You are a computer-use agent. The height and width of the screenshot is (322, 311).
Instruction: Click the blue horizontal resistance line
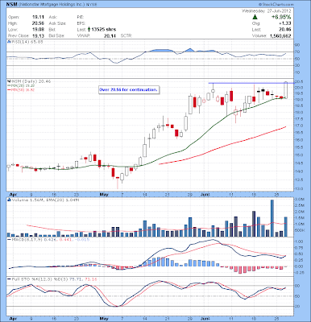click(251, 83)
